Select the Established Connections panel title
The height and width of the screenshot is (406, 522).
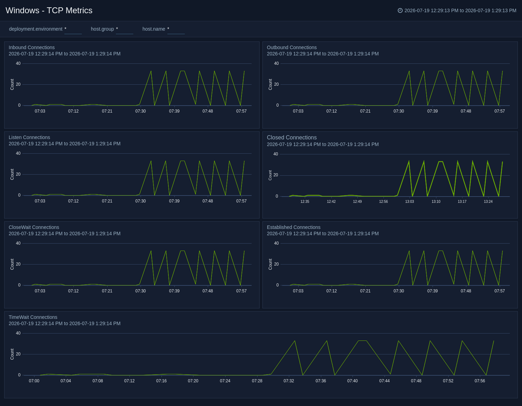[294, 227]
